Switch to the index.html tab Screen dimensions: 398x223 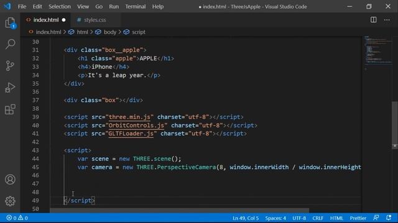point(45,20)
